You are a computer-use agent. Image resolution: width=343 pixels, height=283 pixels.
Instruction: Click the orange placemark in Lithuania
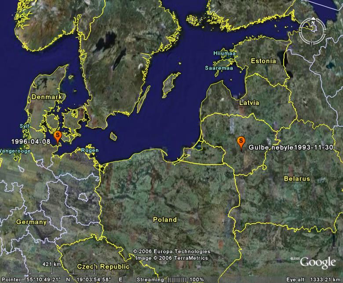[x=241, y=142]
